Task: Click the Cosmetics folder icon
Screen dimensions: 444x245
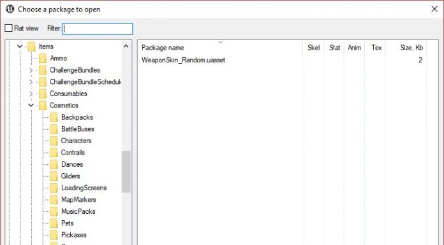Action: [43, 106]
